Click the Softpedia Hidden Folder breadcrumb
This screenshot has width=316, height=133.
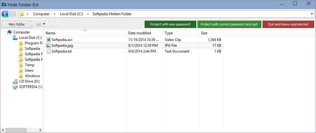(x=112, y=14)
